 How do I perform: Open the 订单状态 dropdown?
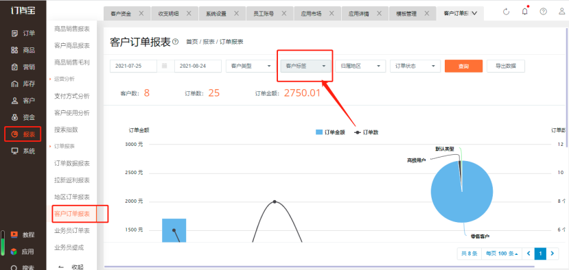click(415, 66)
